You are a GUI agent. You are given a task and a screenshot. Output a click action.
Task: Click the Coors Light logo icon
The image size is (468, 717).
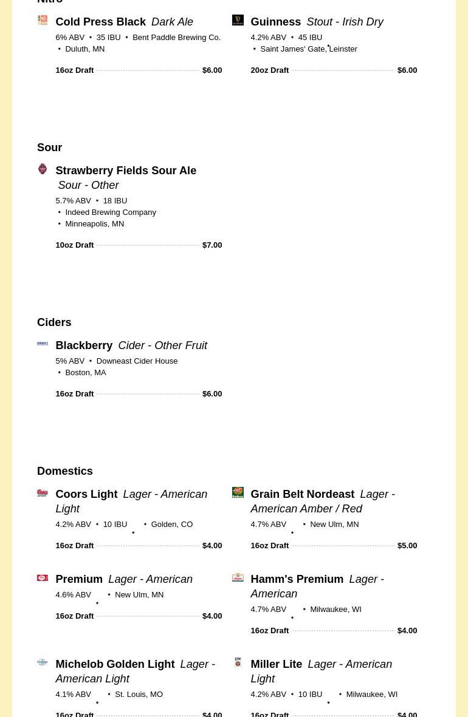pyautogui.click(x=43, y=492)
